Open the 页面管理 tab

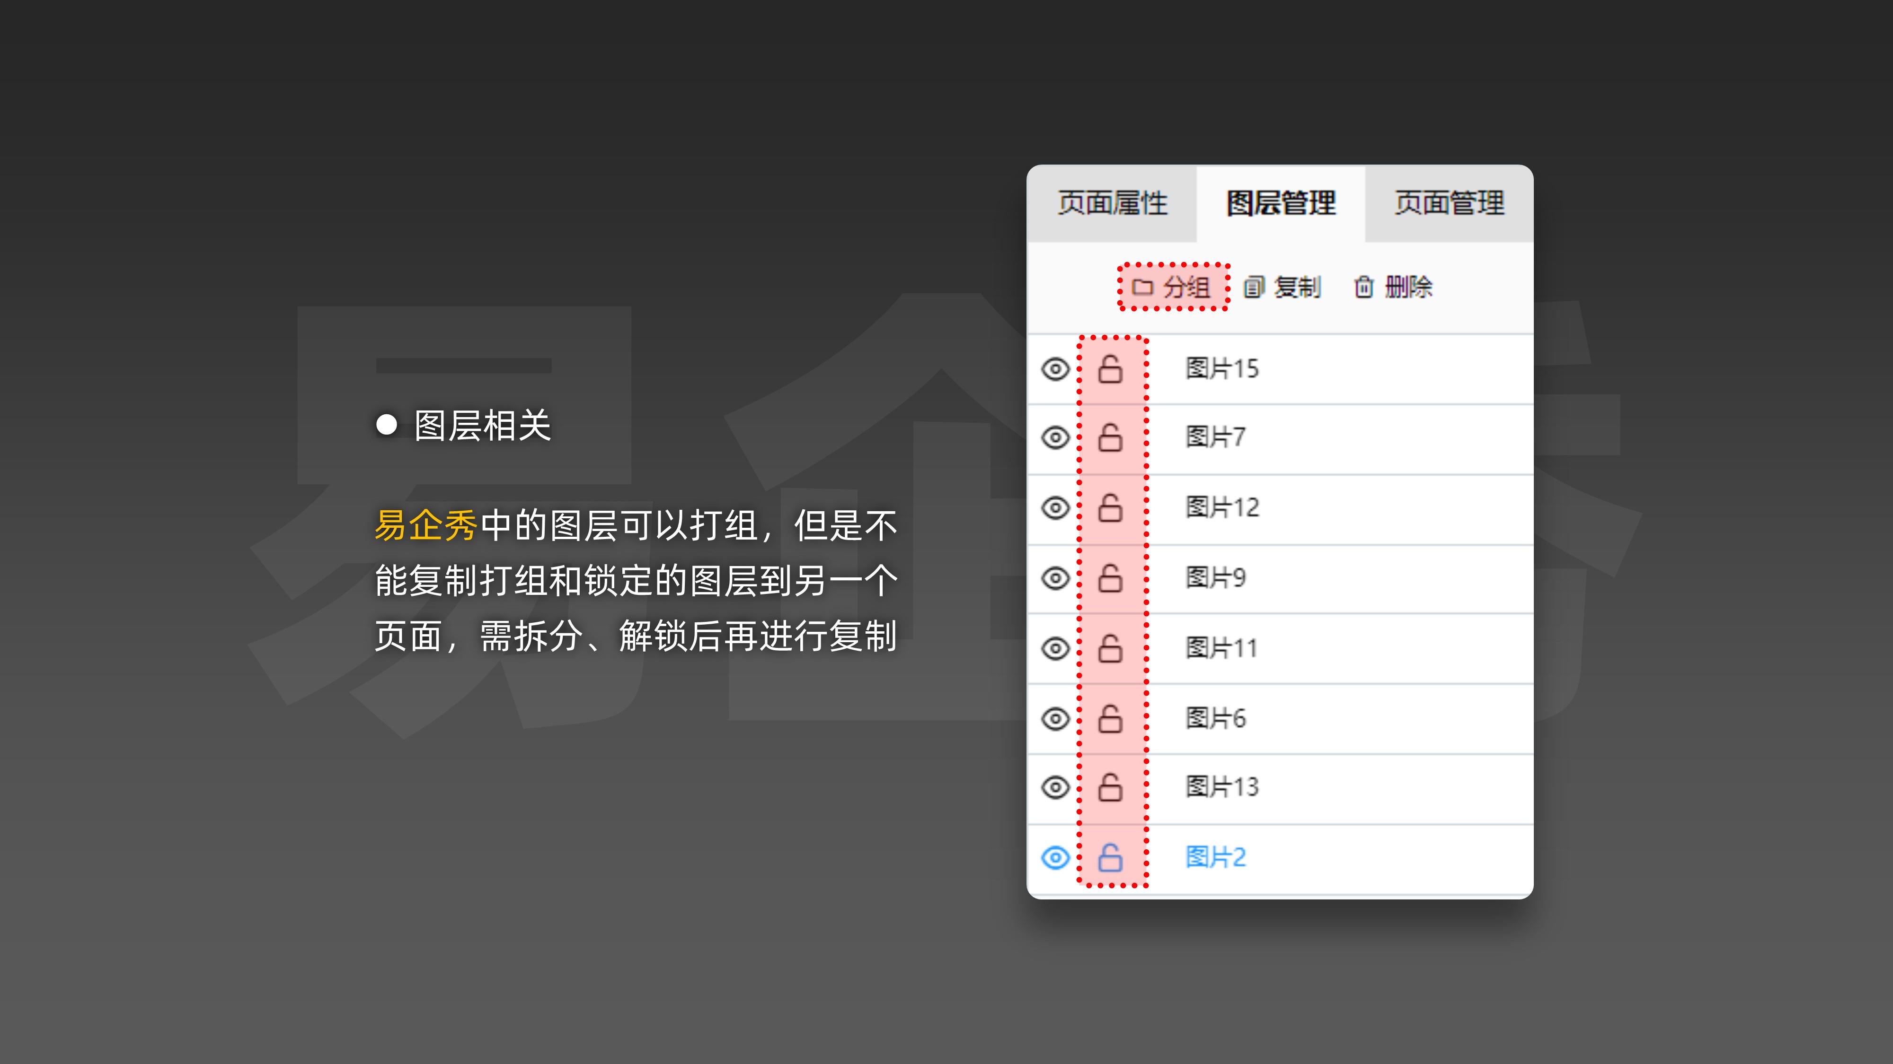tap(1449, 203)
